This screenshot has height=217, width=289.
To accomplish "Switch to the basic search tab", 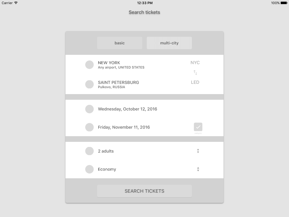I will [x=120, y=43].
